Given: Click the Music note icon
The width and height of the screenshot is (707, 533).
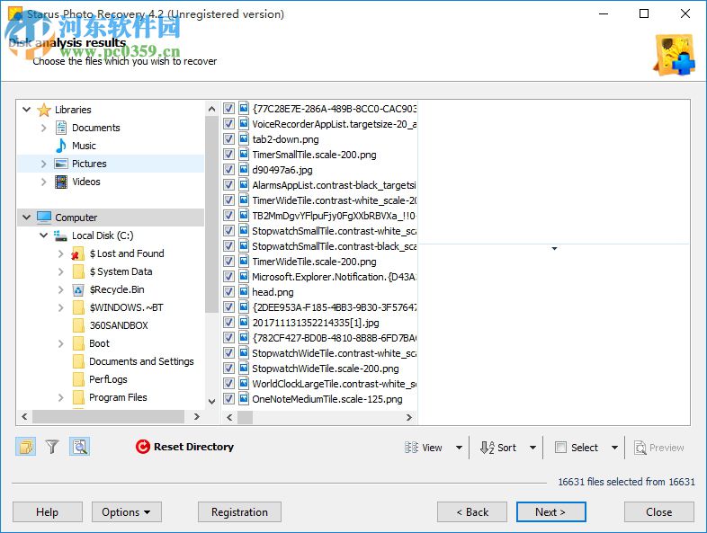Looking at the screenshot, I should (61, 146).
